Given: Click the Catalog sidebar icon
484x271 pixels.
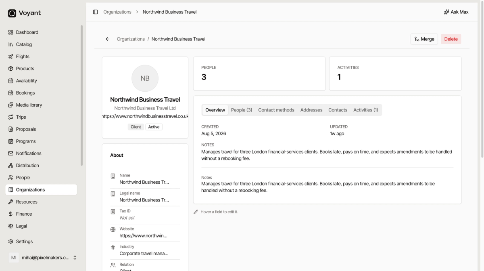Looking at the screenshot, I should [11, 44].
